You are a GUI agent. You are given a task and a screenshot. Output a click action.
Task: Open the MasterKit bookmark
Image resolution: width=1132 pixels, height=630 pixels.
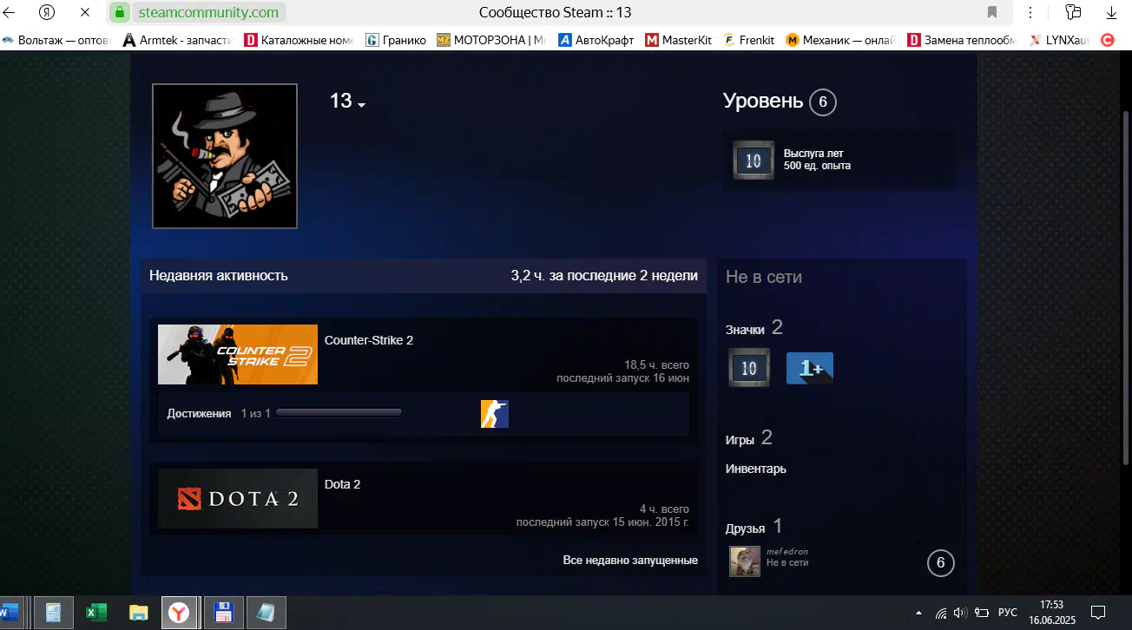click(679, 40)
